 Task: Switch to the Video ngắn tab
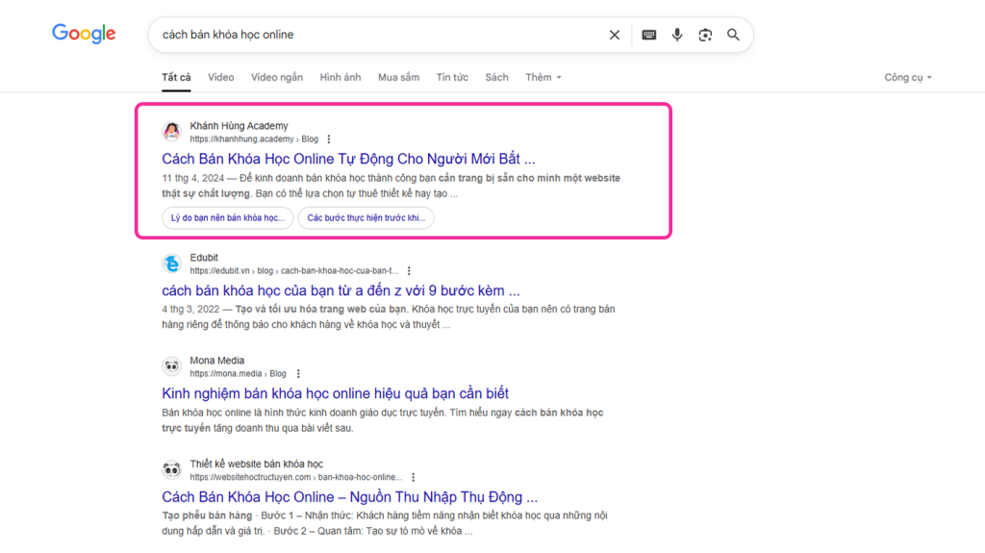point(277,77)
